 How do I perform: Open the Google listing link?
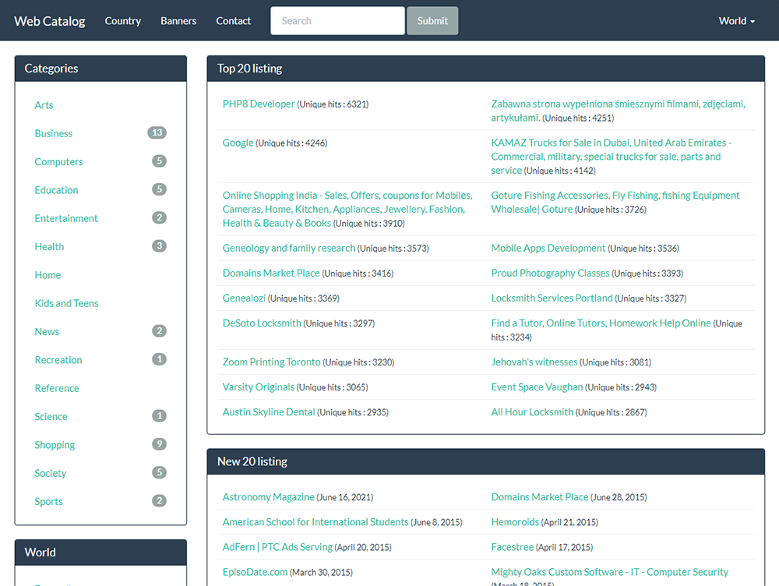(x=237, y=142)
